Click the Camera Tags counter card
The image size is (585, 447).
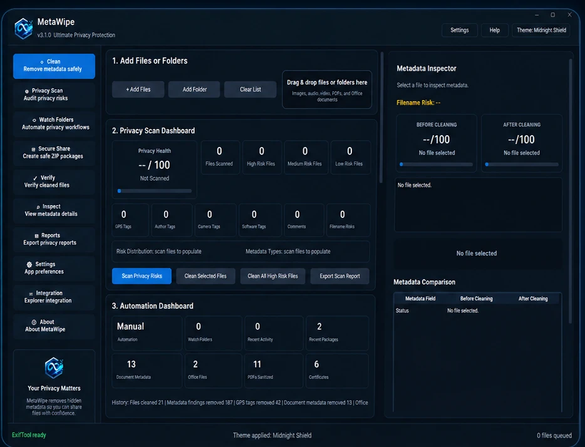coord(215,220)
